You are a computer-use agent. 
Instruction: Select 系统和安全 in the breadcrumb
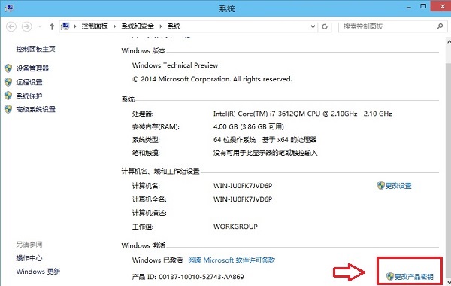[138, 26]
